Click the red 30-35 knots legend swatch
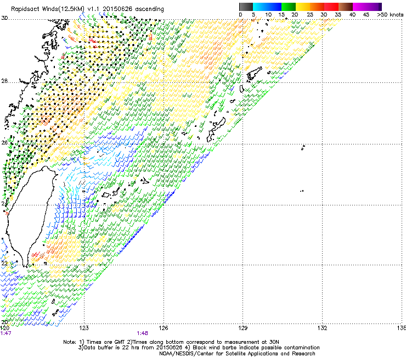 coord(331,7)
